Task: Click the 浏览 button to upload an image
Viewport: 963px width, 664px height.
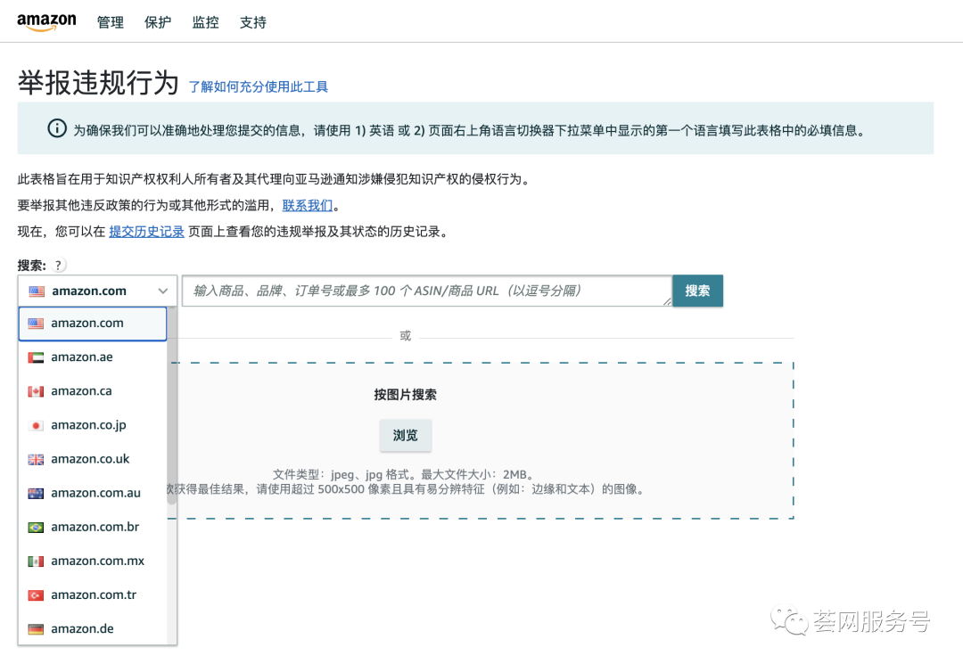Action: (405, 436)
